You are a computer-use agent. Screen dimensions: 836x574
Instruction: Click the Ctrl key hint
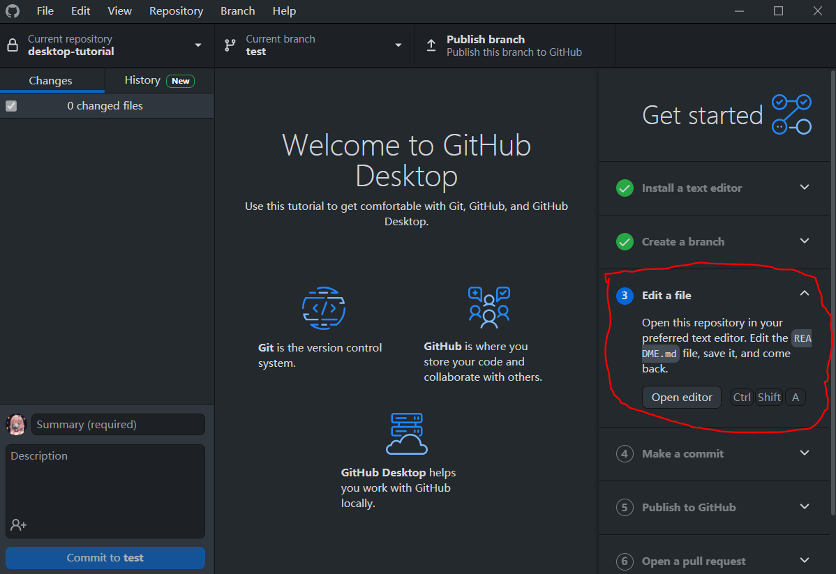tap(742, 397)
